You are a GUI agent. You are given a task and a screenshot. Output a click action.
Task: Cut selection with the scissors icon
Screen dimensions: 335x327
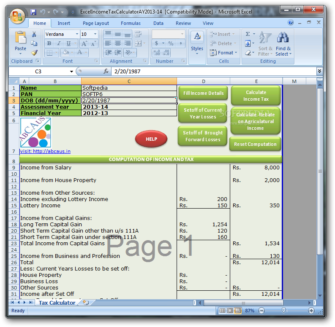[x=34, y=34]
